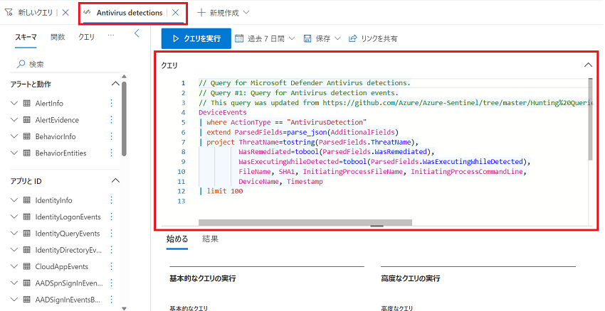
Task: Click the IdentityInfo table icon
Action: tap(26, 200)
